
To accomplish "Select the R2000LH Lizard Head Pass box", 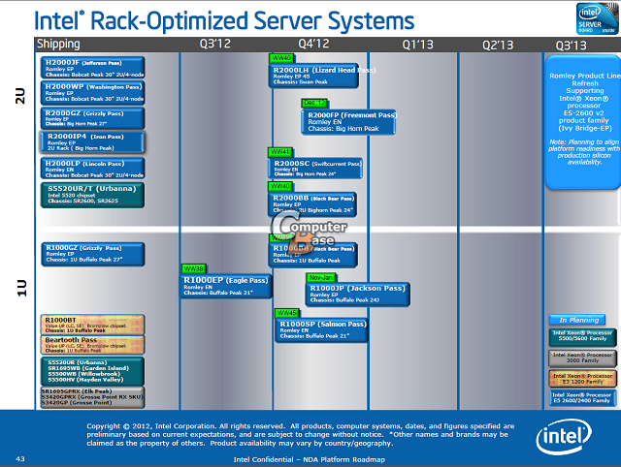I will [313, 76].
